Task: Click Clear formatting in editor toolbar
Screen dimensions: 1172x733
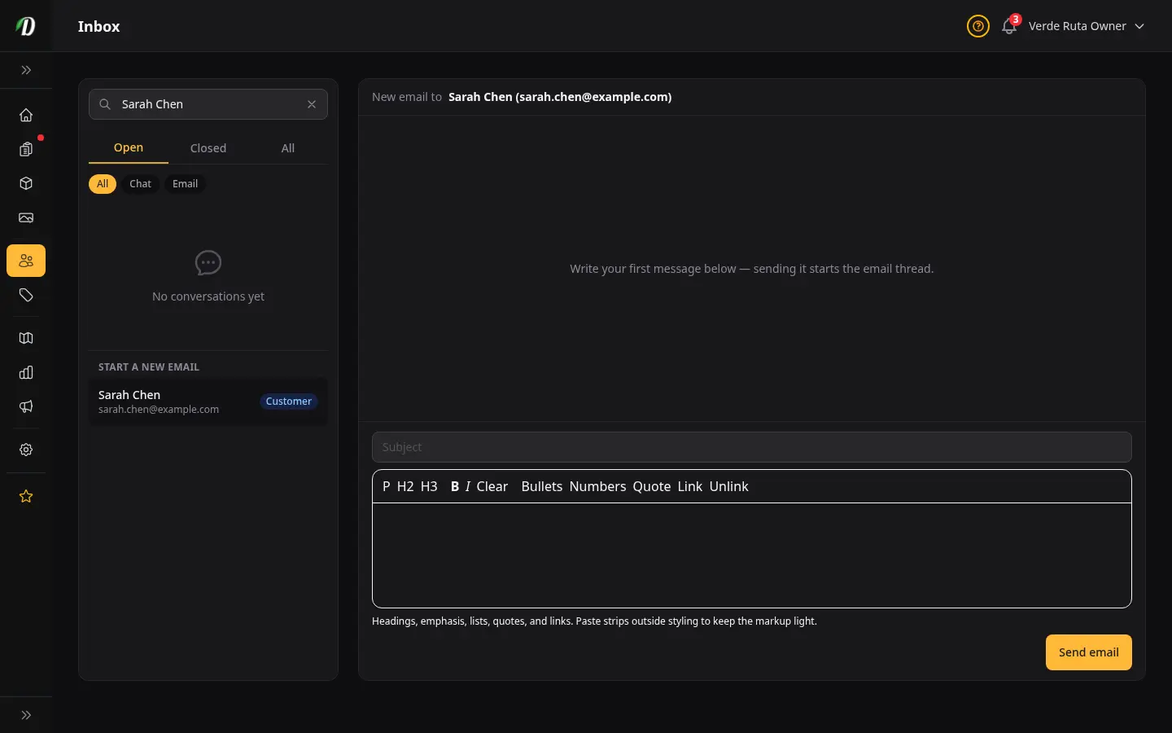Action: coord(492,486)
